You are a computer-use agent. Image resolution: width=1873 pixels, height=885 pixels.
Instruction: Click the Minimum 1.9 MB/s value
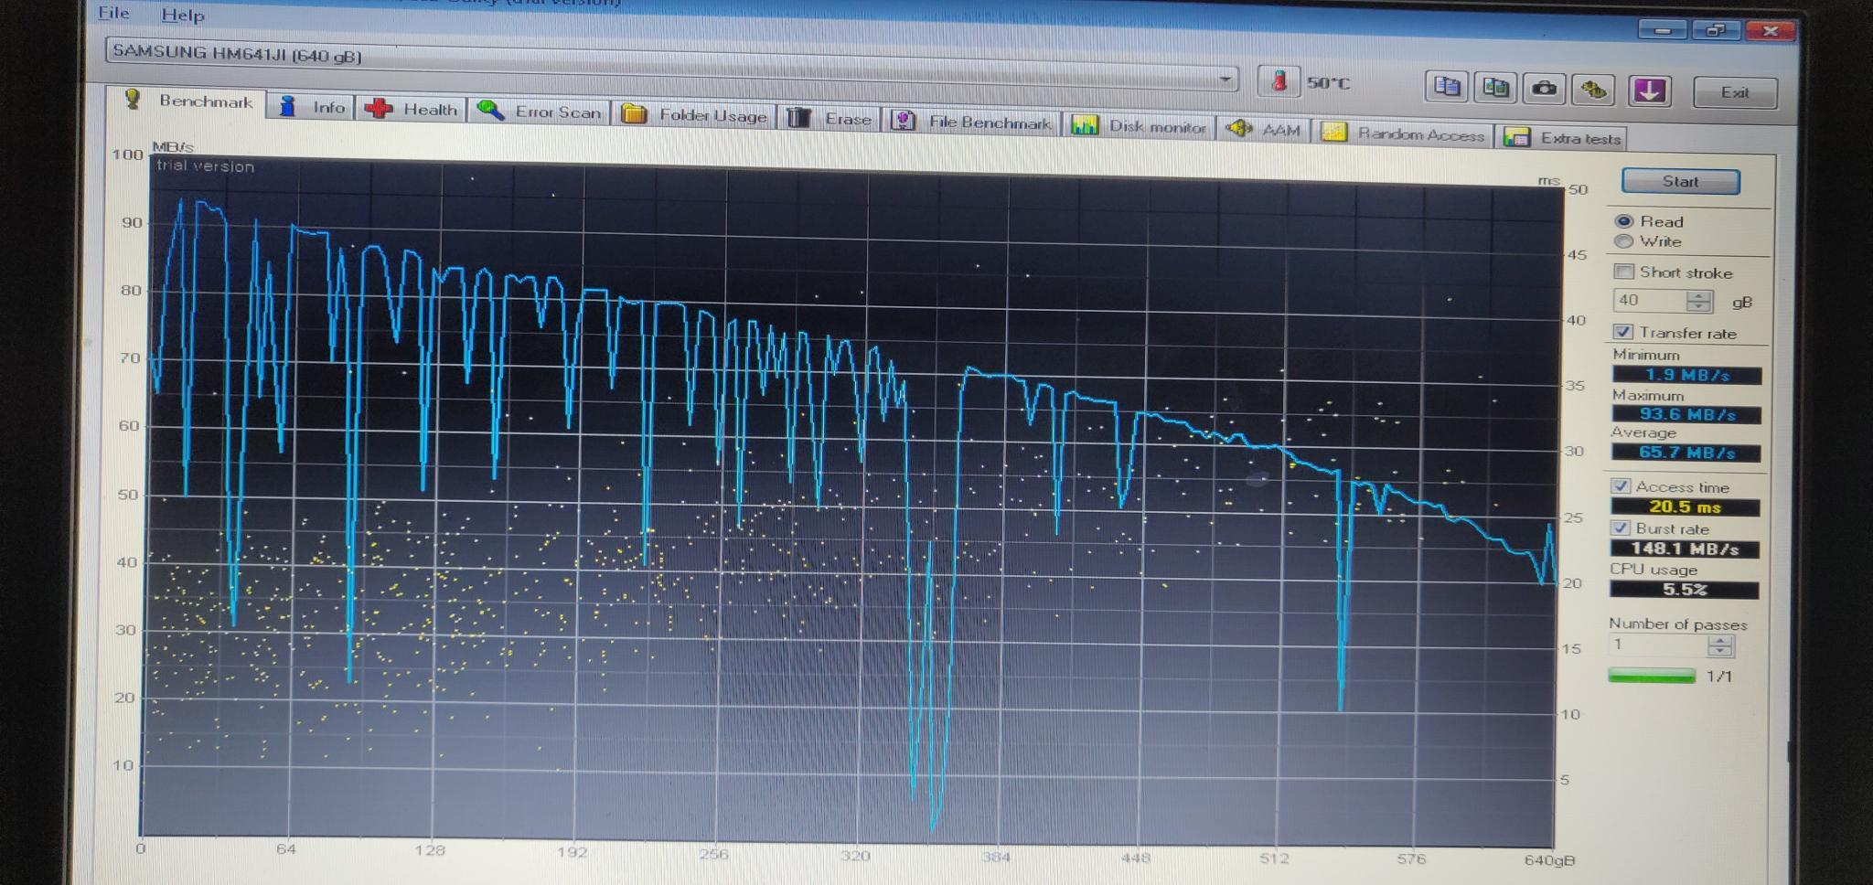click(1686, 375)
